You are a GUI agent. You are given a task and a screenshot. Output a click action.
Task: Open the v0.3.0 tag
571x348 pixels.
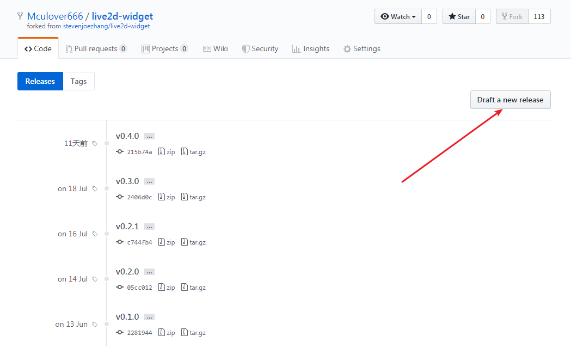127,181
